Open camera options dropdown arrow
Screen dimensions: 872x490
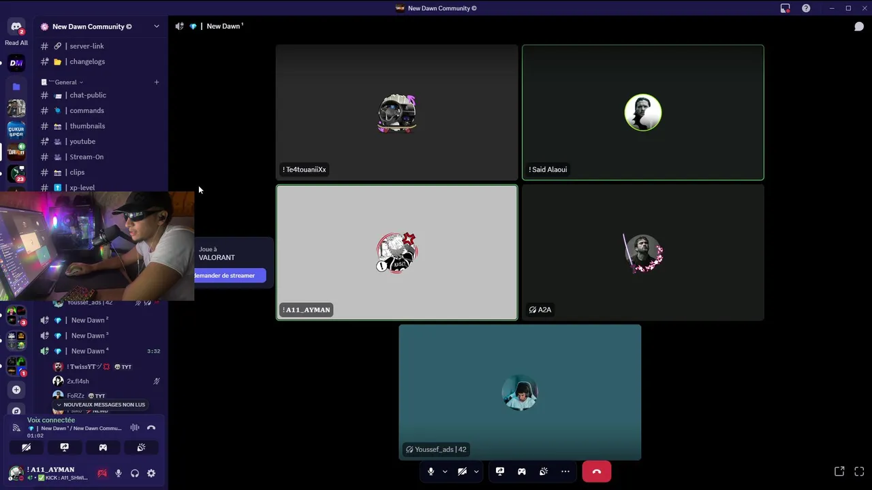pos(476,472)
